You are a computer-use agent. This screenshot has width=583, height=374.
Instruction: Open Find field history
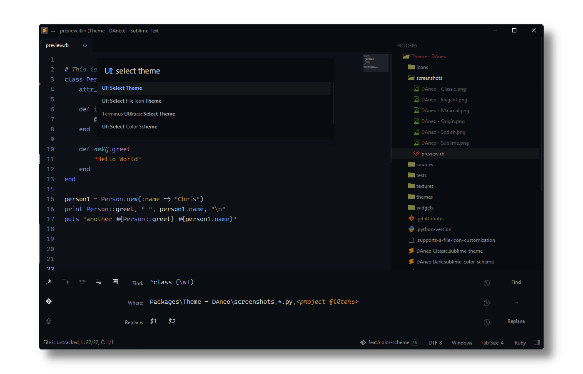(x=486, y=283)
